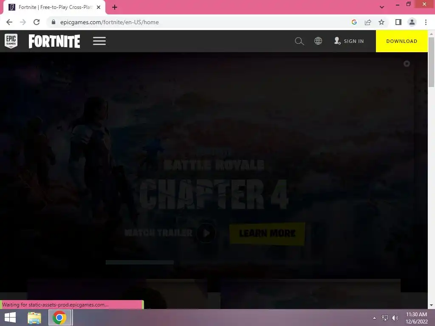The height and width of the screenshot is (326, 435).
Task: Click the Learn More button
Action: point(267,233)
